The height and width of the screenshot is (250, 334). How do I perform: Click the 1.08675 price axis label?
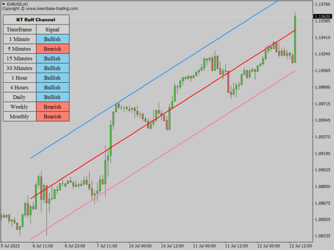322,203
